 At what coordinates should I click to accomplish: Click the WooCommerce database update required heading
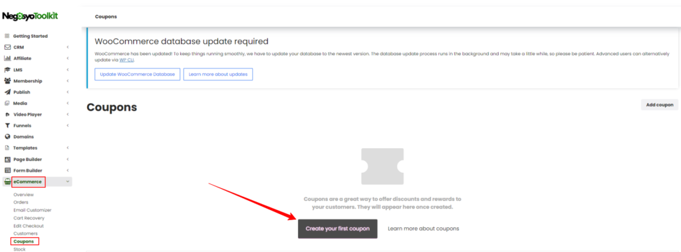point(182,42)
